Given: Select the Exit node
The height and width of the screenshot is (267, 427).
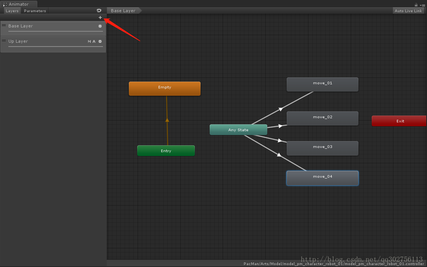Looking at the screenshot, I should tap(399, 121).
